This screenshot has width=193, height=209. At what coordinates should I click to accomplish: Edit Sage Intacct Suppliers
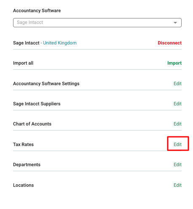(177, 104)
